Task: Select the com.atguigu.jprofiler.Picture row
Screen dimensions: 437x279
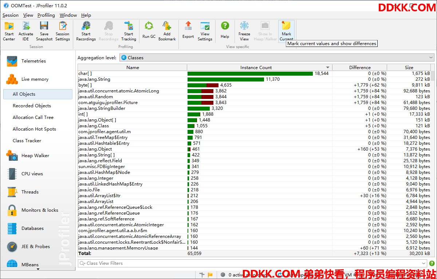Action: pyautogui.click(x=254, y=103)
